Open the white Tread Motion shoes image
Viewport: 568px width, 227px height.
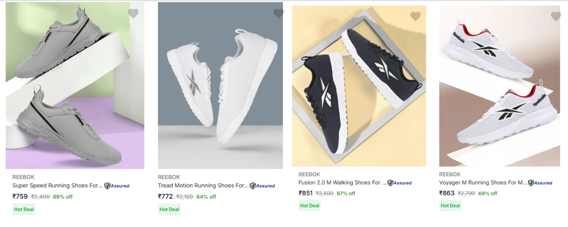[x=220, y=87]
